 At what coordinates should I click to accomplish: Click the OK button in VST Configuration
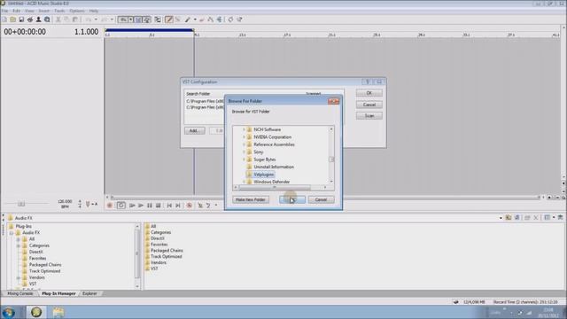point(369,93)
